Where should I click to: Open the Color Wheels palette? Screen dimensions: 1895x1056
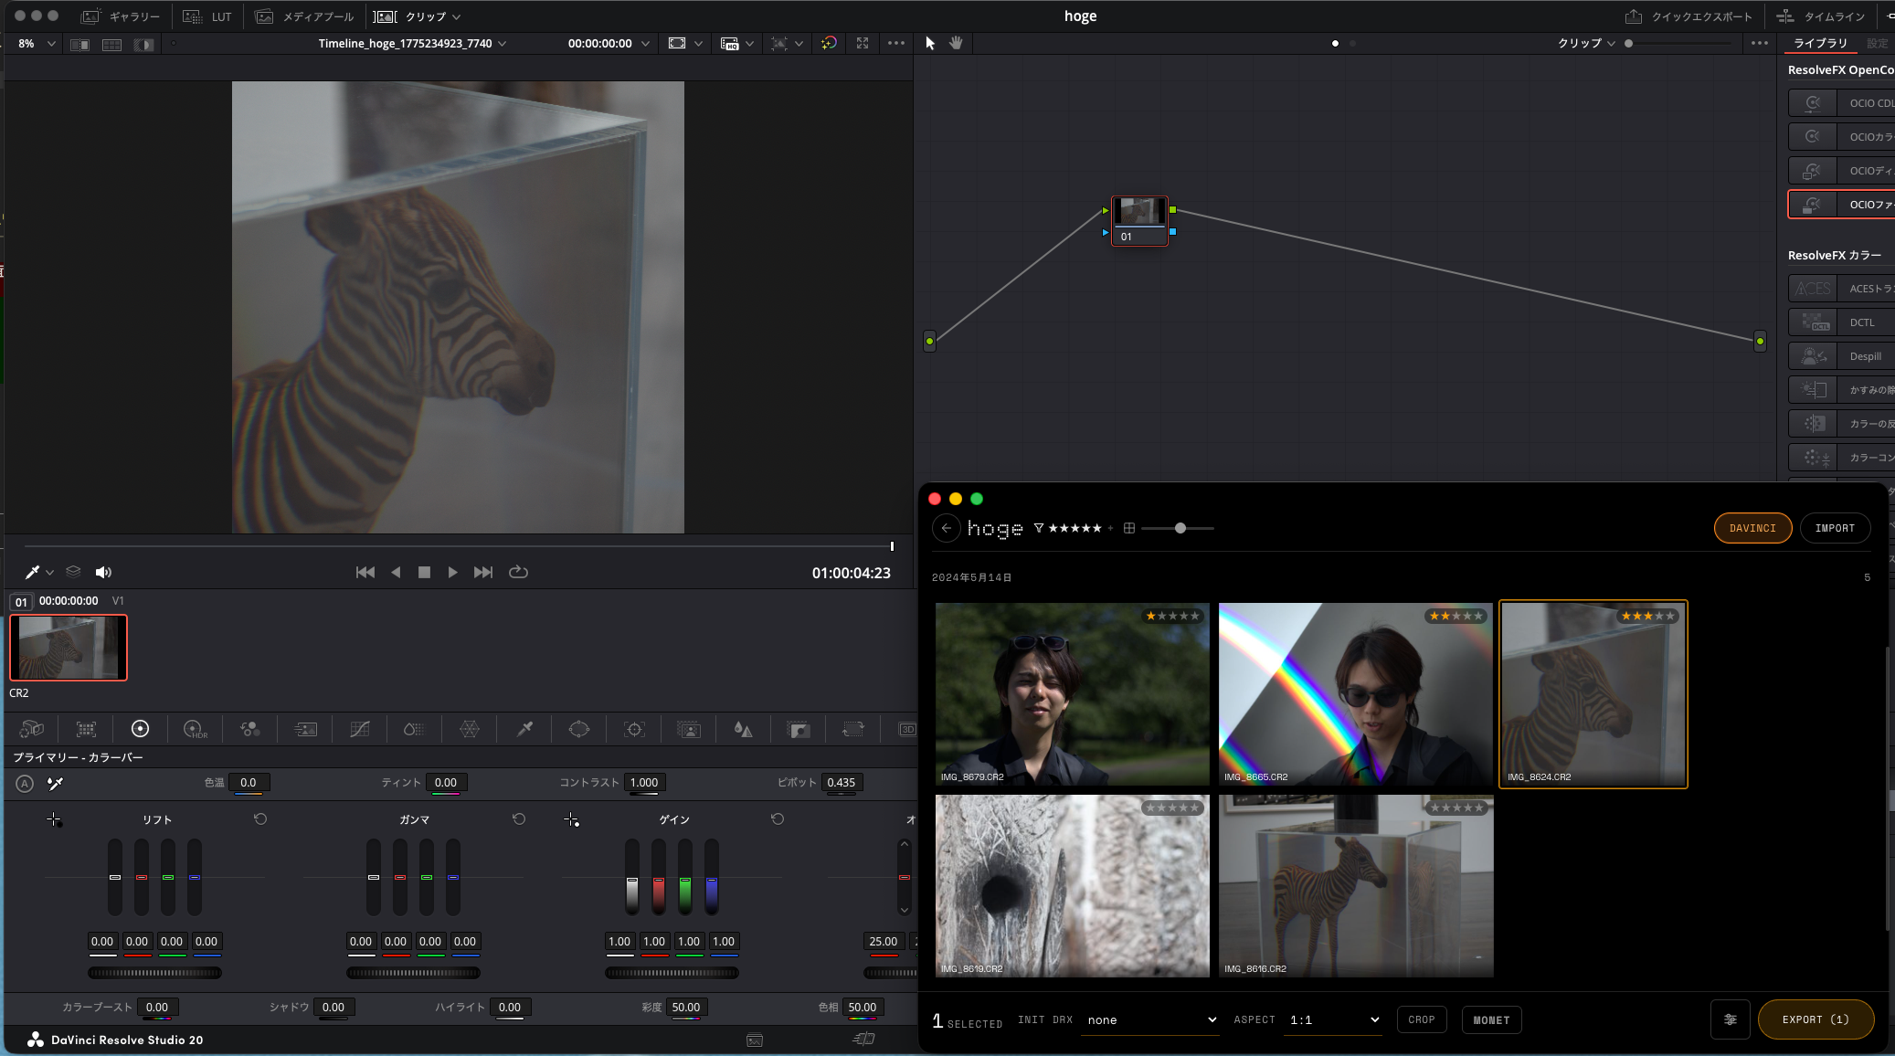click(140, 729)
